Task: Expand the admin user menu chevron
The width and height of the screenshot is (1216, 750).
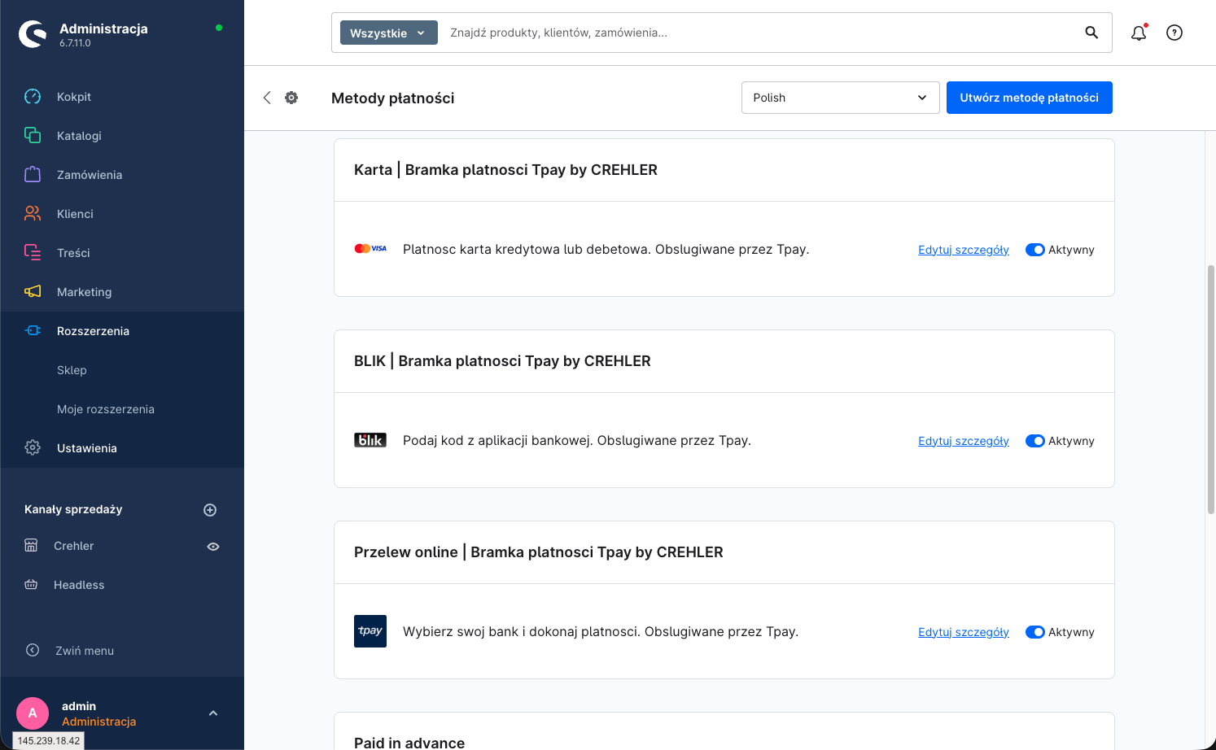Action: click(x=213, y=713)
